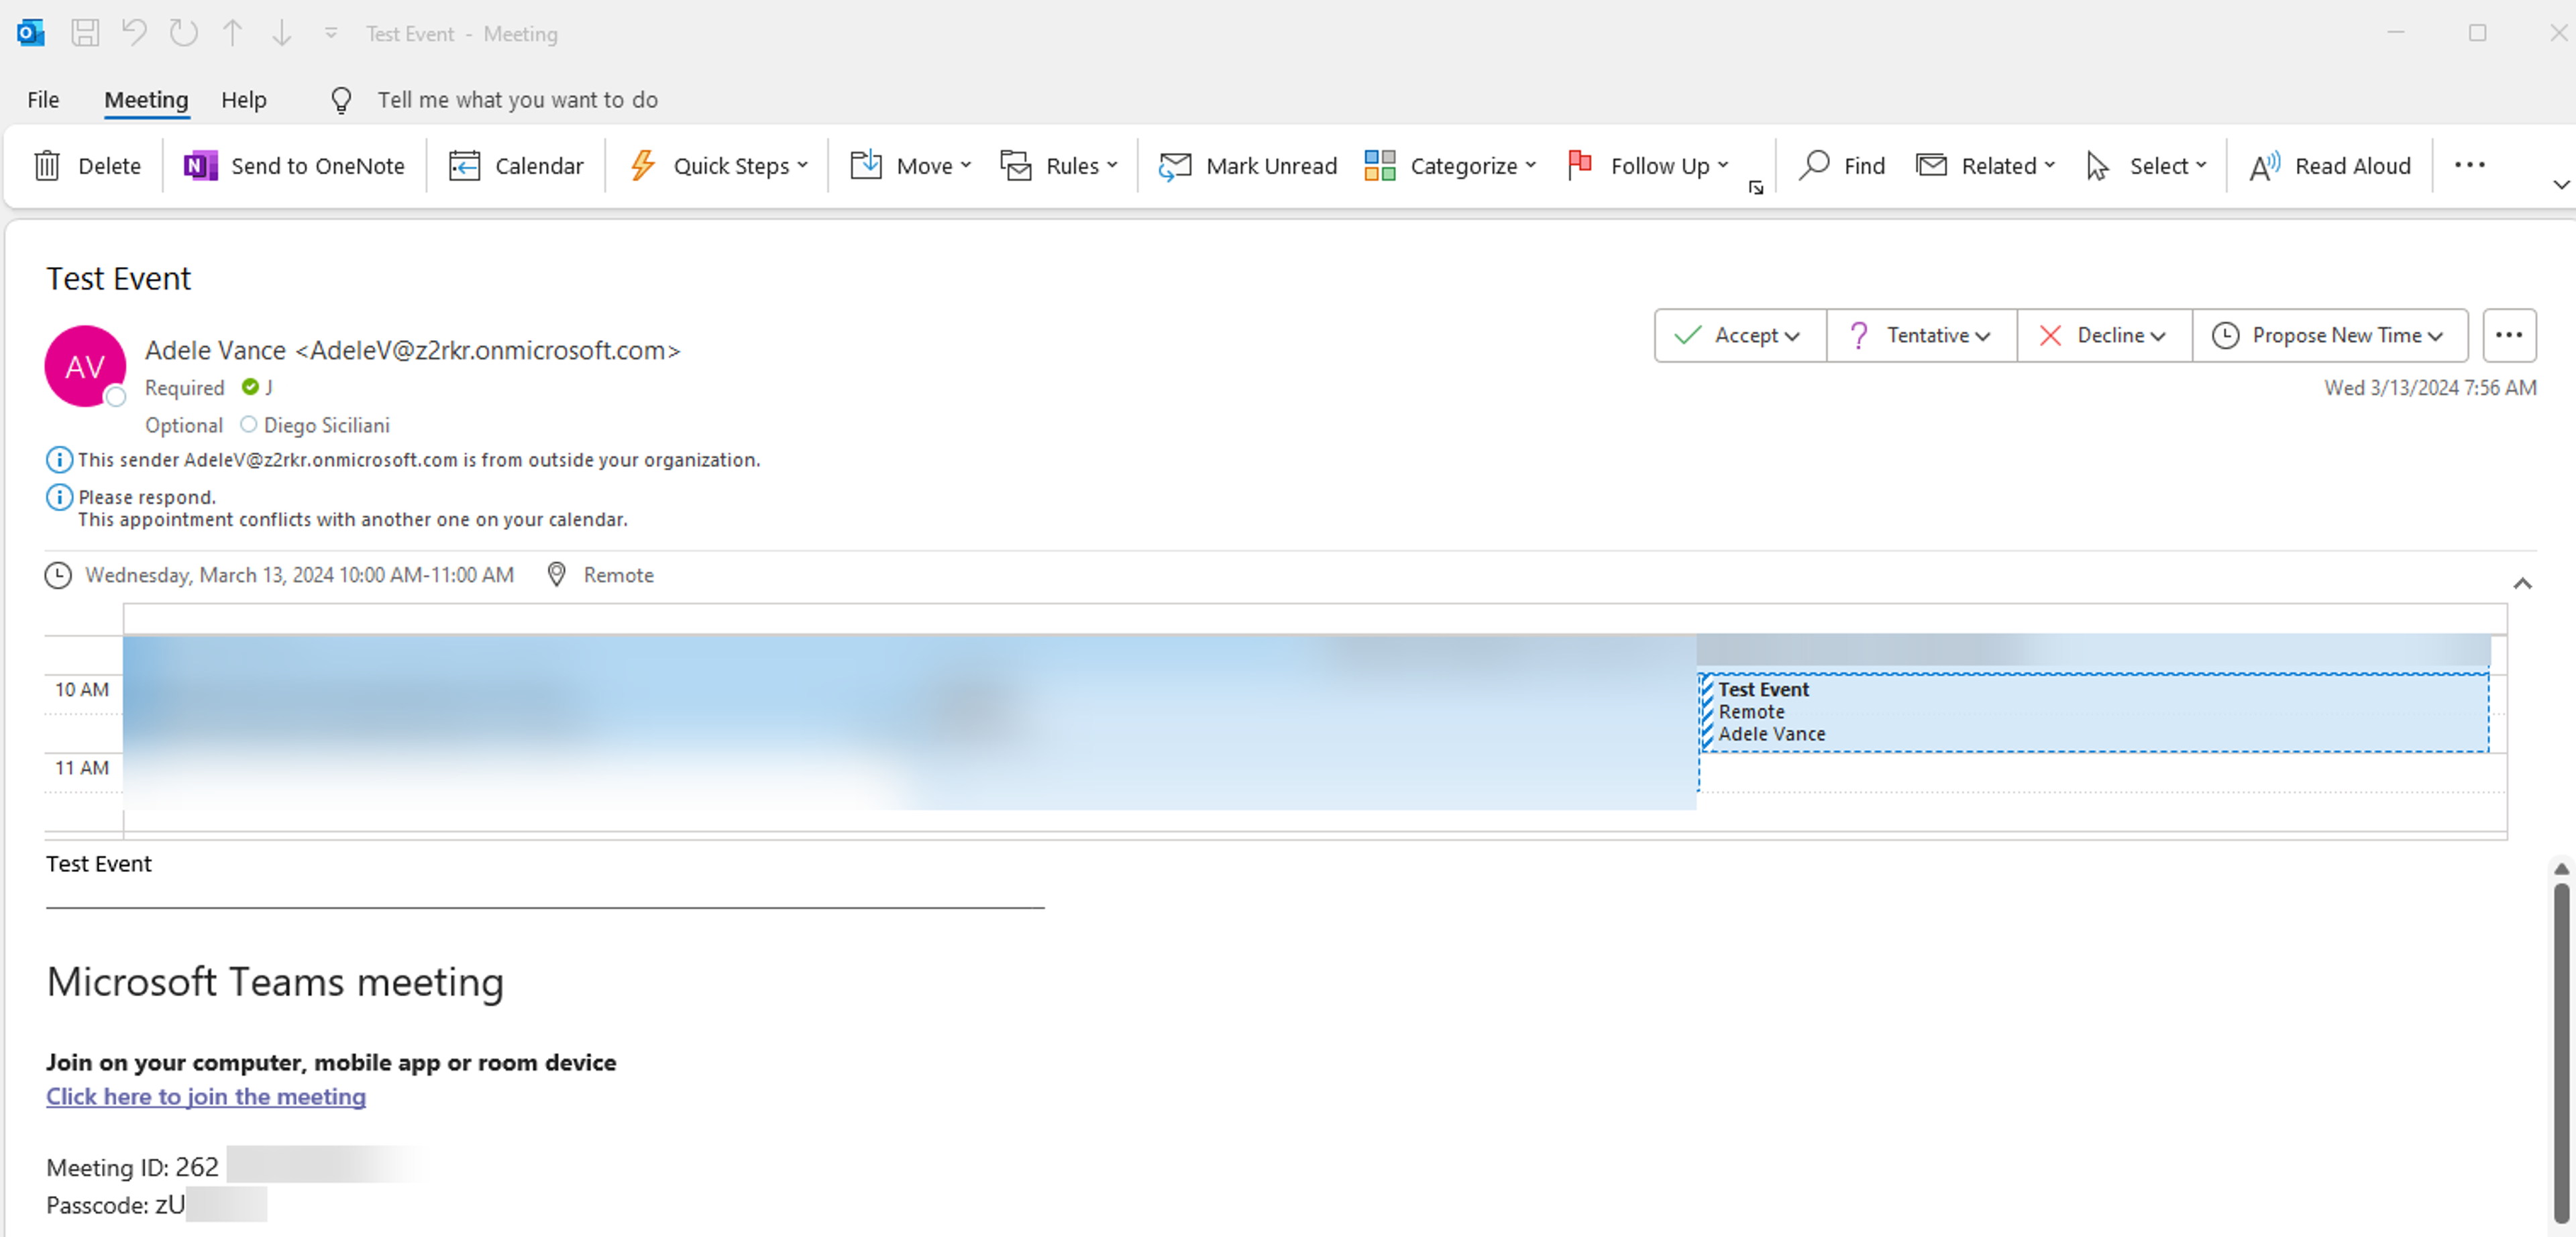Open the Help ribbon tab
Viewport: 2576px width, 1237px height.
243,99
